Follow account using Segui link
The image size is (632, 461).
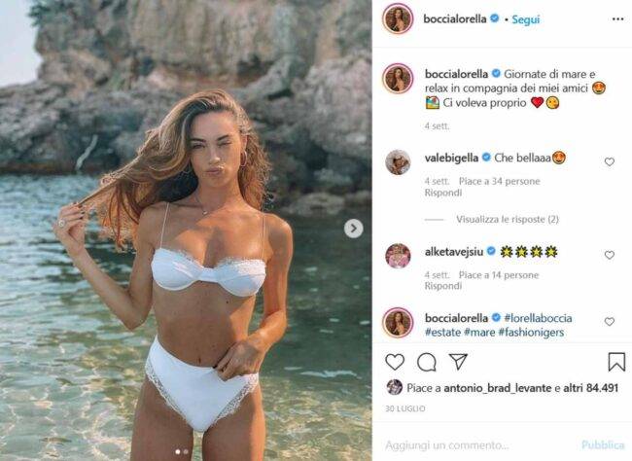[x=526, y=19]
